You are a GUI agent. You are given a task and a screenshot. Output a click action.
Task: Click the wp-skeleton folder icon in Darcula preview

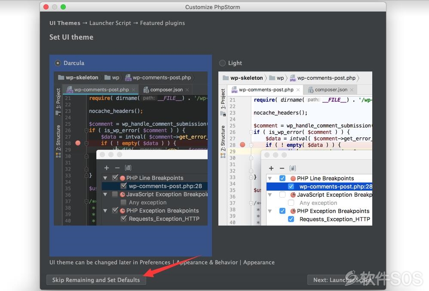point(61,77)
